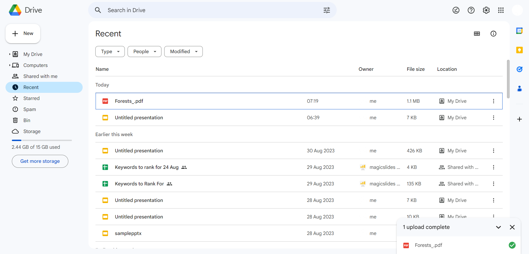Open the Modified filter dropdown
Screen dimensions: 529x254
point(183,52)
